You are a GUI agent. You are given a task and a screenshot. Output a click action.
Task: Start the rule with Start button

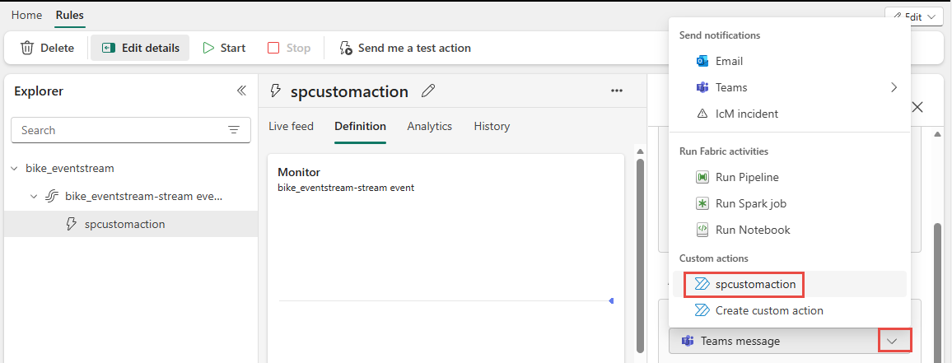[224, 48]
